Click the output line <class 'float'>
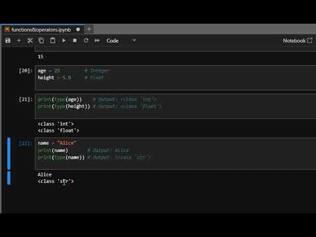 point(59,130)
